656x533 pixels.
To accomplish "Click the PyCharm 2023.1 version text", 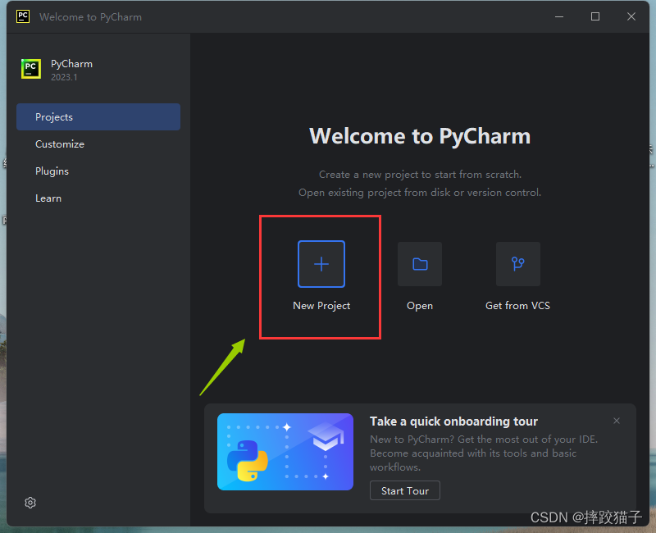I will 64,77.
